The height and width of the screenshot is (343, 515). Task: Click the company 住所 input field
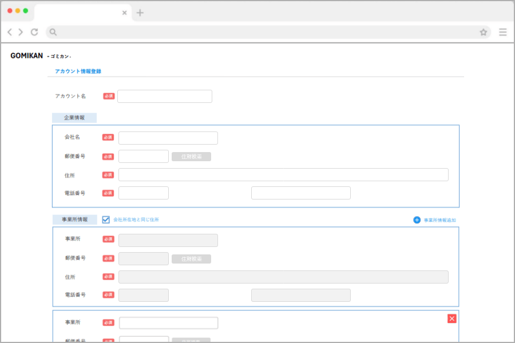(x=283, y=175)
